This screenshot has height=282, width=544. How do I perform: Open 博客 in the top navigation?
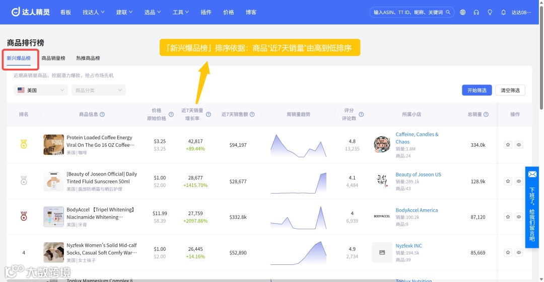click(251, 12)
